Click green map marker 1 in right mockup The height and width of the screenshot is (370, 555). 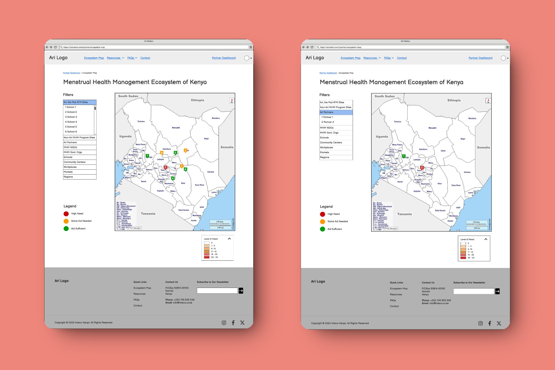coord(404,156)
